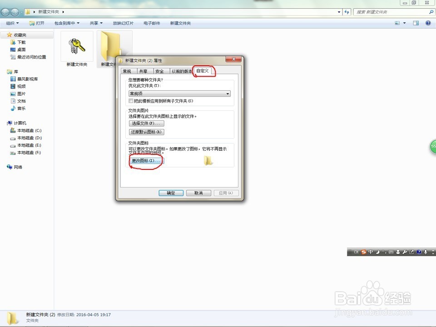Open the Help question mark icon
This screenshot has width=436, height=327.
click(428, 23)
